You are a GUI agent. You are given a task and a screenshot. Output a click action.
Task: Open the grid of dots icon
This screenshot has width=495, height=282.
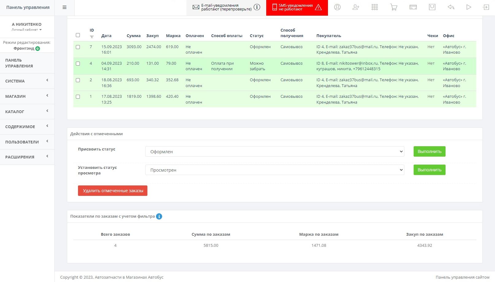point(375,7)
